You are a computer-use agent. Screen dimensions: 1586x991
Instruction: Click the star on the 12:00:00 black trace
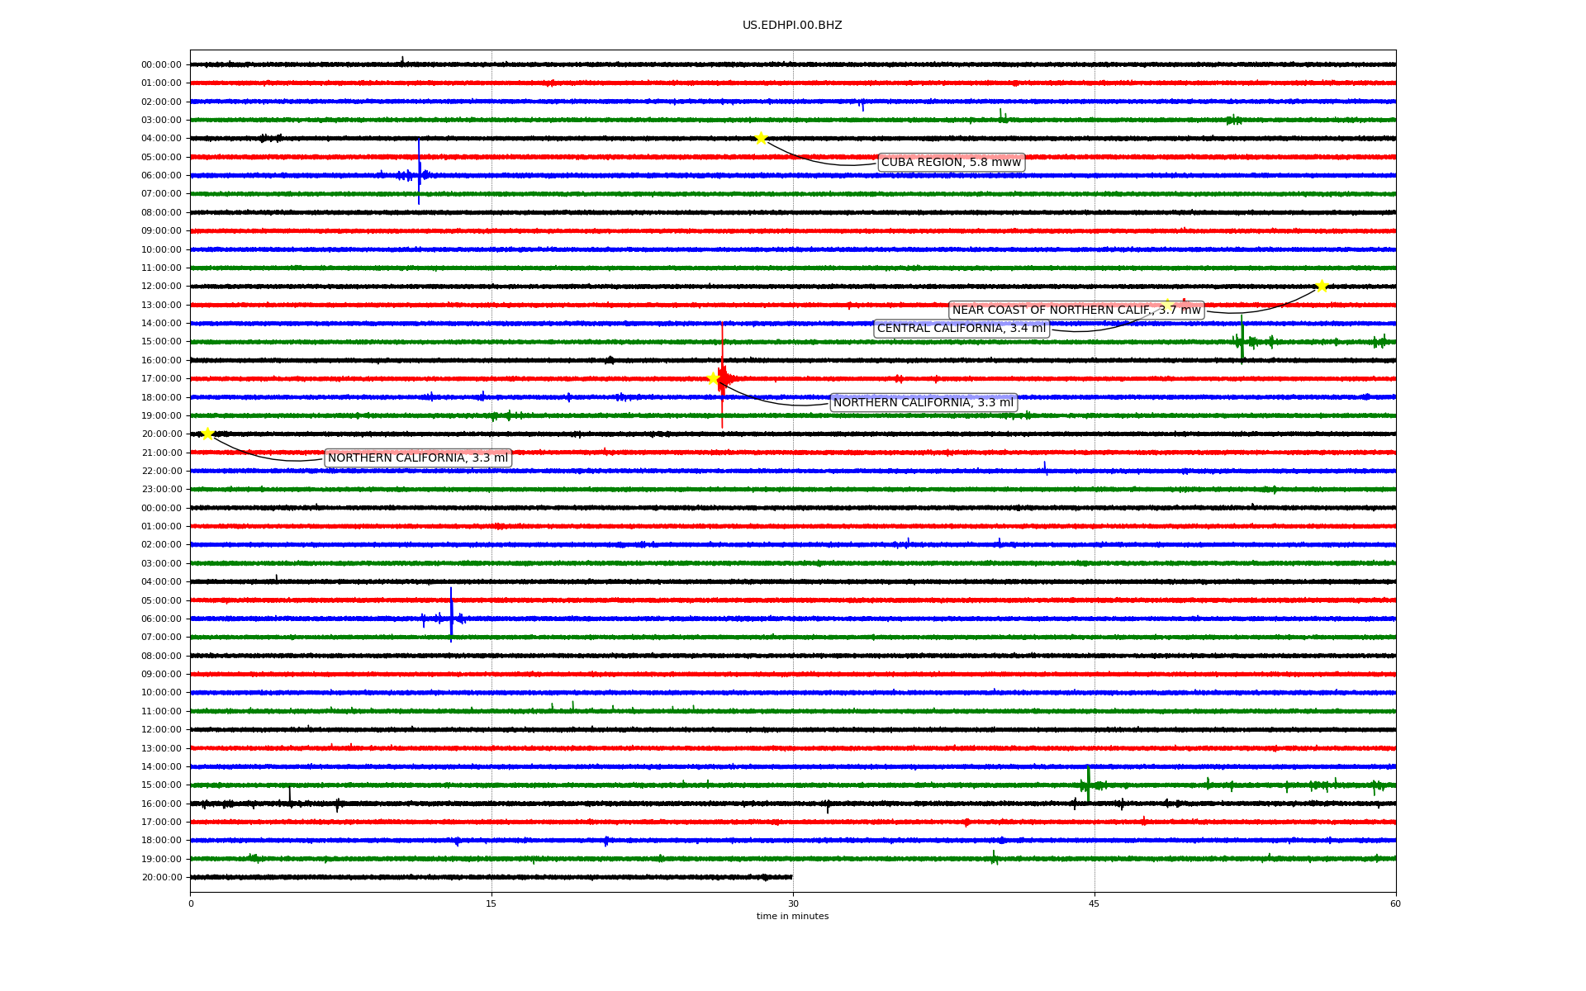click(x=1322, y=286)
